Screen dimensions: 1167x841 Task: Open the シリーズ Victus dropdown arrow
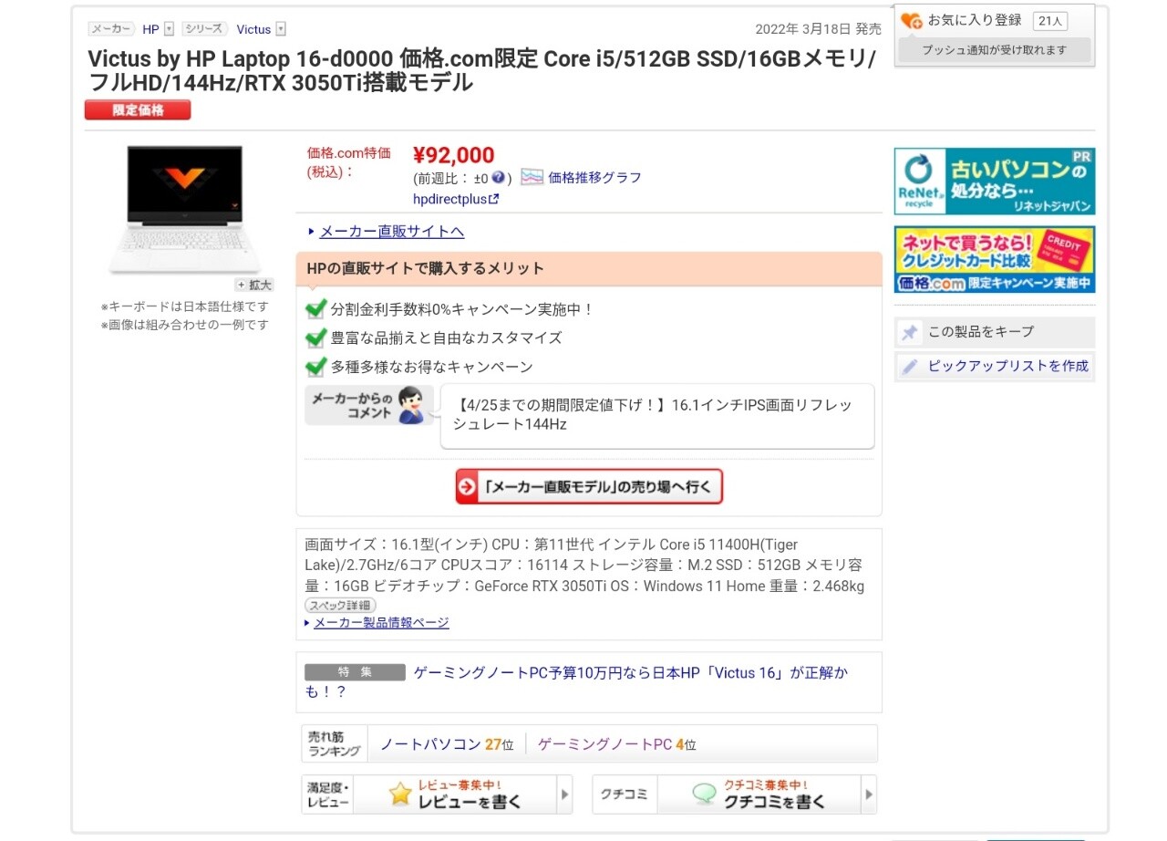tap(281, 29)
